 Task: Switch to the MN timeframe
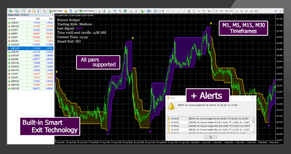point(256,11)
